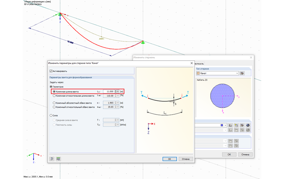Confirm the cable parameters dialog with OK
This screenshot has width=284, height=179.
click(x=170, y=159)
